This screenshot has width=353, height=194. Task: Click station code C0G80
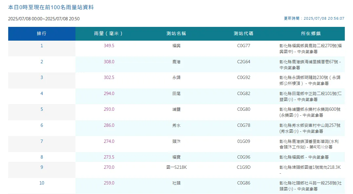pyautogui.click(x=243, y=109)
